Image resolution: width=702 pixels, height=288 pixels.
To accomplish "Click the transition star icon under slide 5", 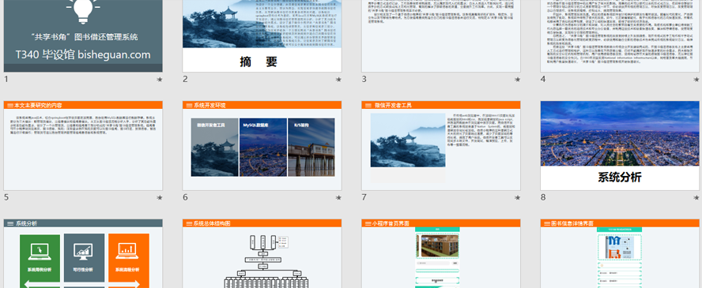I will pyautogui.click(x=160, y=197).
